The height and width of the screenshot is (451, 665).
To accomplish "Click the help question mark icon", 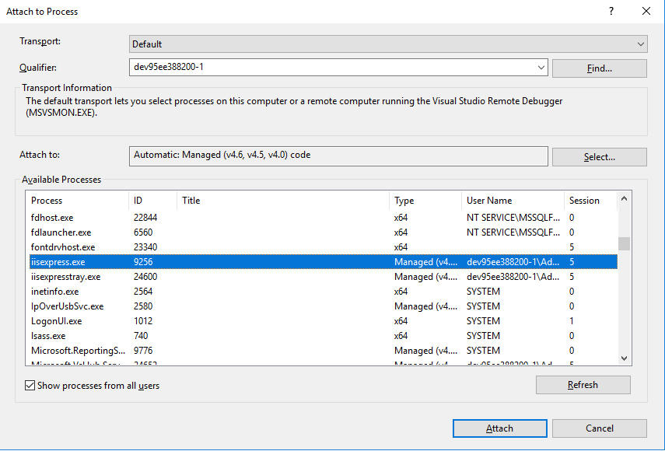I will (611, 11).
